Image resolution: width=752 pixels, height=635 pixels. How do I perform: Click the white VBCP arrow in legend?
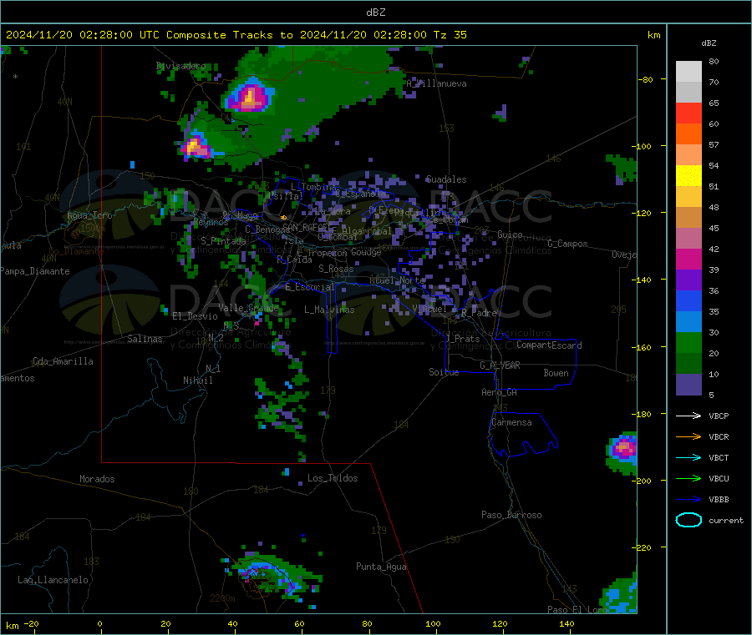[688, 416]
